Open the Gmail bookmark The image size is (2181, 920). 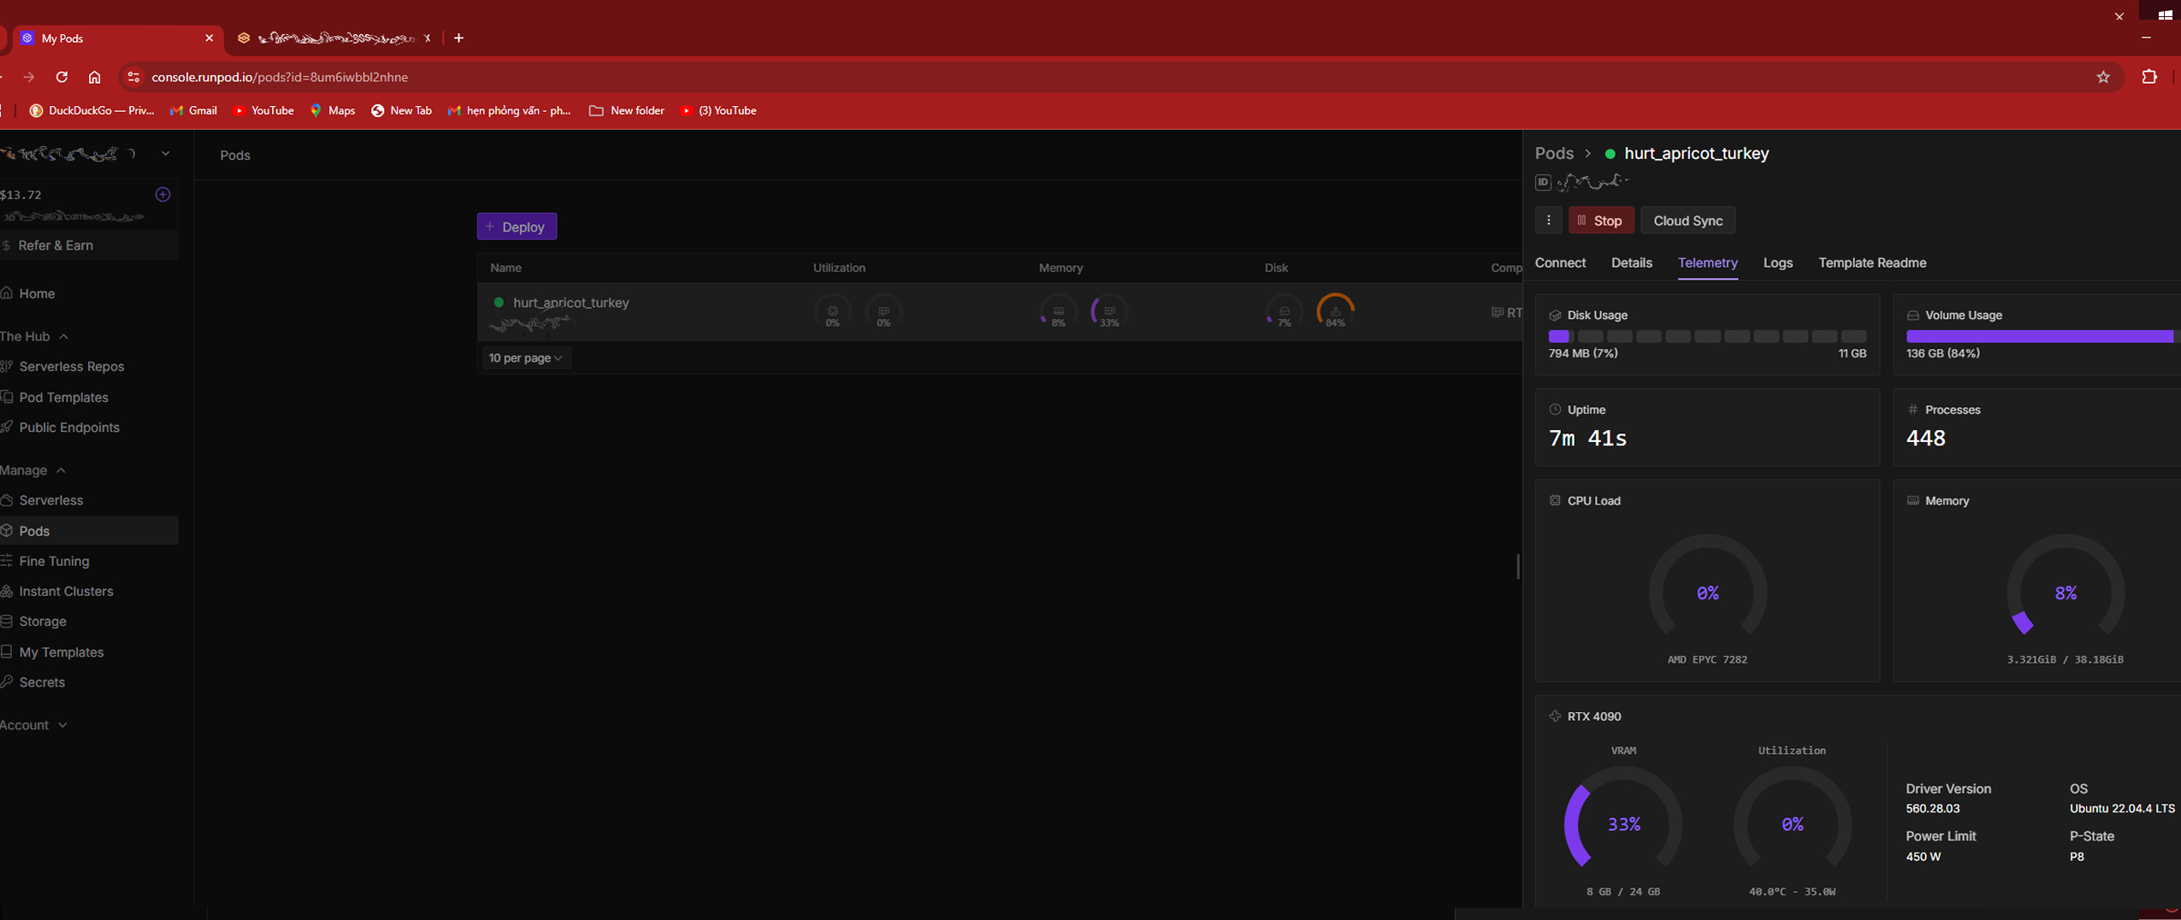coord(193,110)
